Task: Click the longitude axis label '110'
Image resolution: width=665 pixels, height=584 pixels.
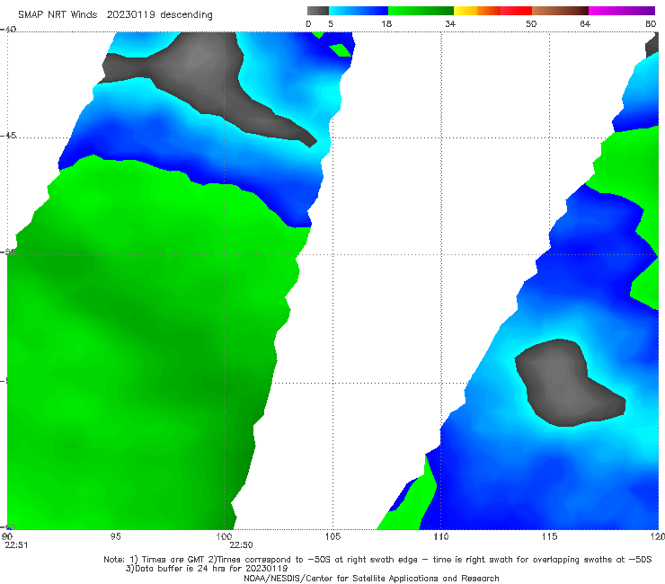Action: coord(441,536)
